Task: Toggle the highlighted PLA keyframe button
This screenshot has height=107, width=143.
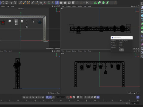Action: pos(98,97)
